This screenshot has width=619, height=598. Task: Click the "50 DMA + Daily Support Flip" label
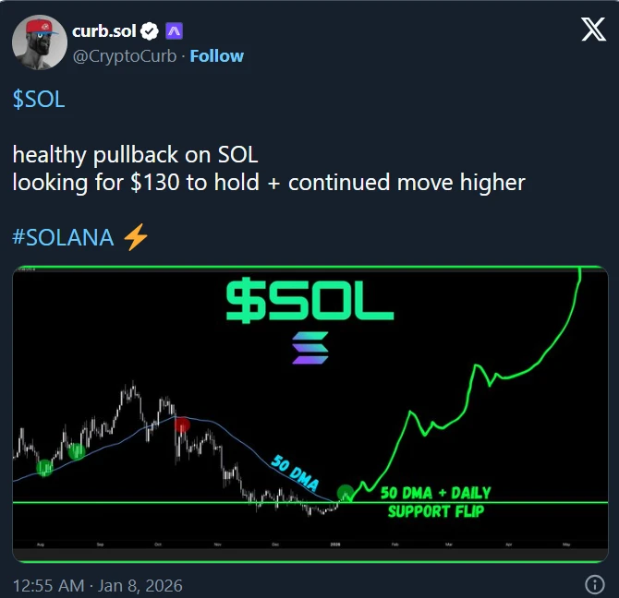tap(435, 501)
